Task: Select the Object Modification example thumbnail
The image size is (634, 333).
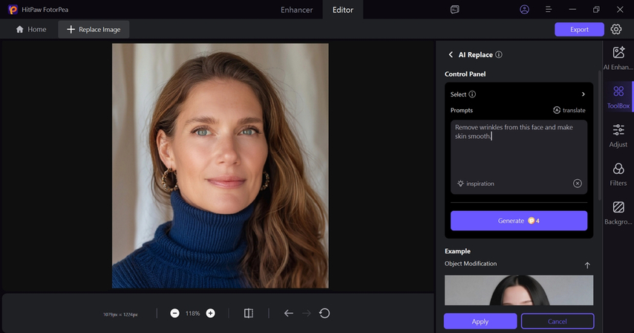Action: click(x=519, y=290)
